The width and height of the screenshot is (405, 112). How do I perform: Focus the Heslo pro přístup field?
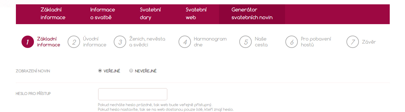(x=133, y=94)
